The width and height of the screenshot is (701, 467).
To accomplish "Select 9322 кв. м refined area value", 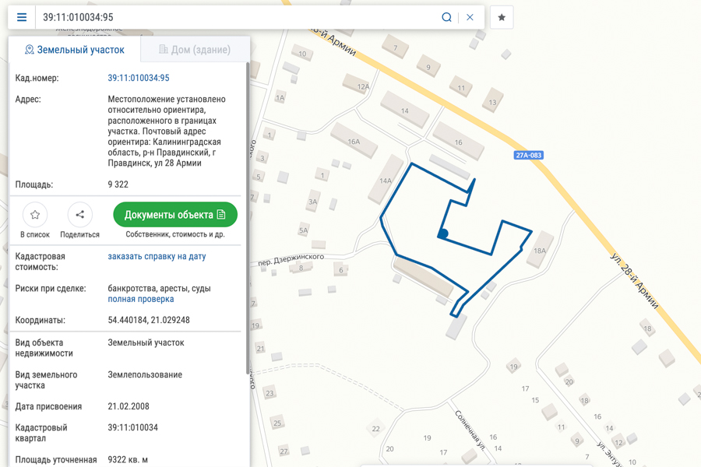I will (x=128, y=459).
